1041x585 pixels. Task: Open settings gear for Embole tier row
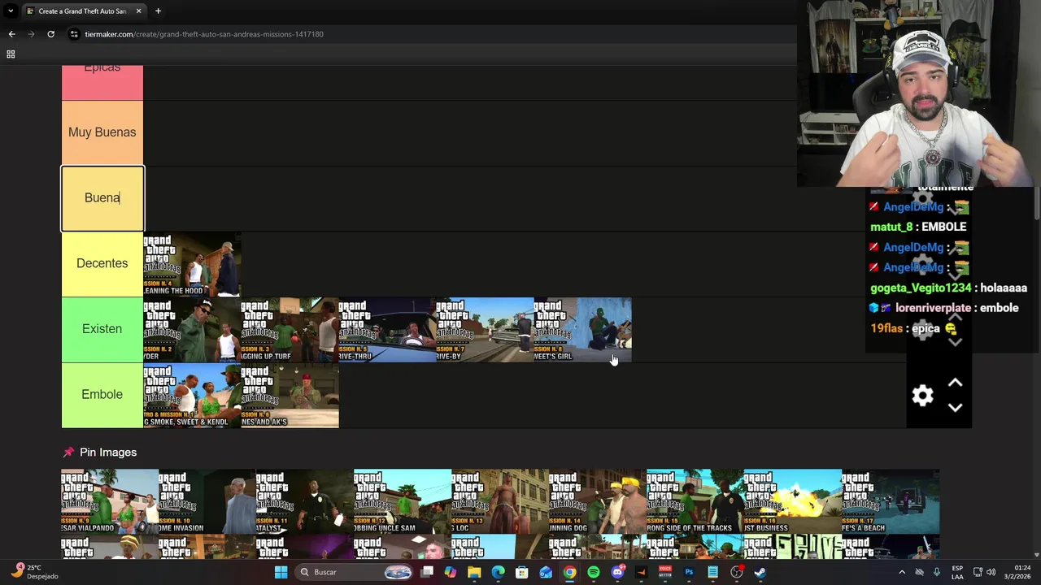(x=922, y=396)
